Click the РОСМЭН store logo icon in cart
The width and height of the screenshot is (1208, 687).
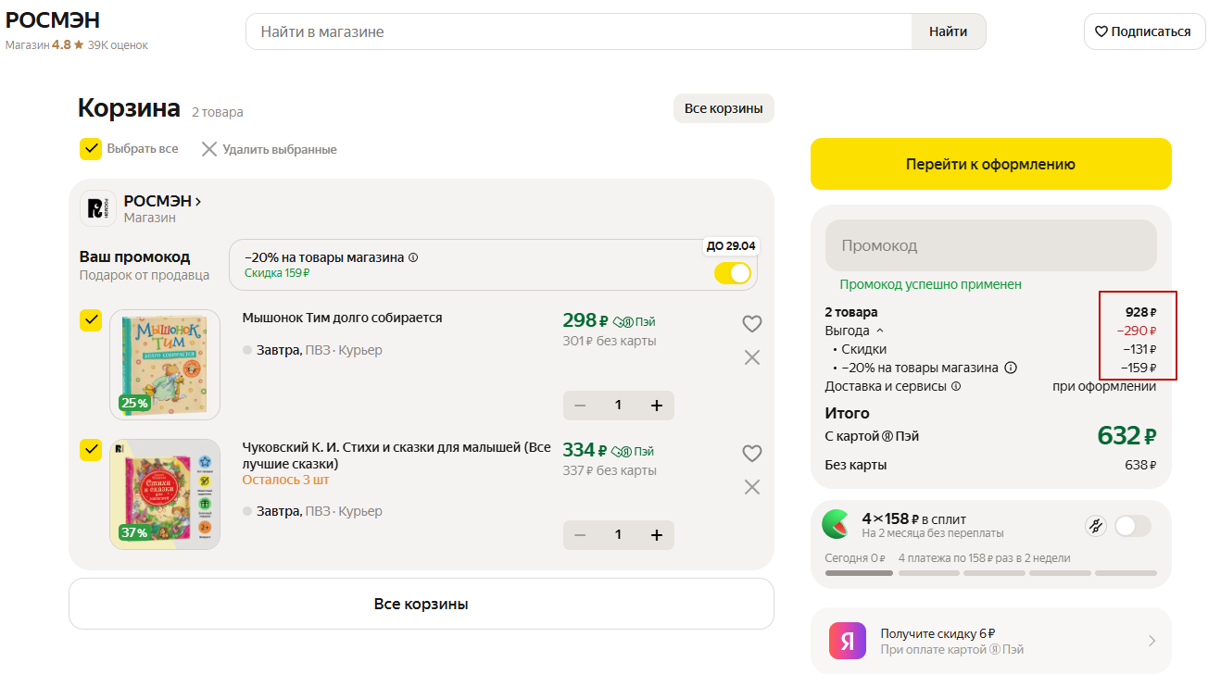pyautogui.click(x=97, y=208)
